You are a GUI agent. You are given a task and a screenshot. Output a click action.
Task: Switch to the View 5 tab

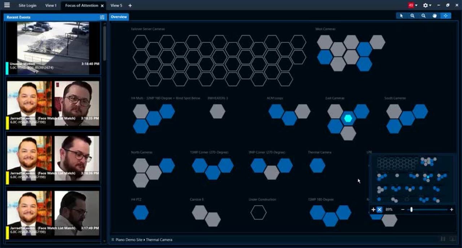coord(116,5)
